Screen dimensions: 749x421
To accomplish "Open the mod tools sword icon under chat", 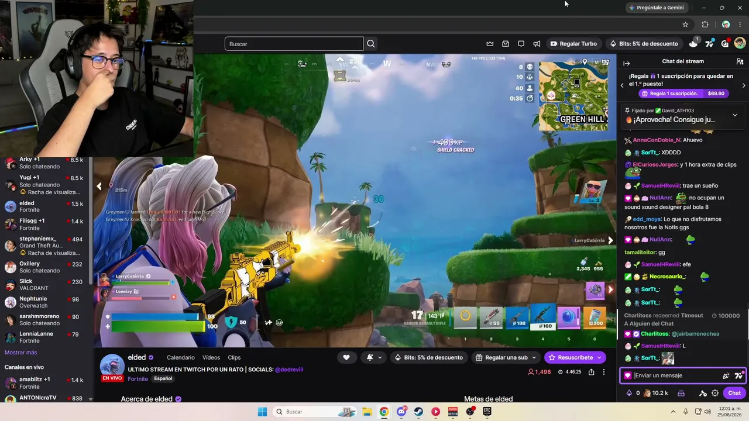I will point(703,393).
